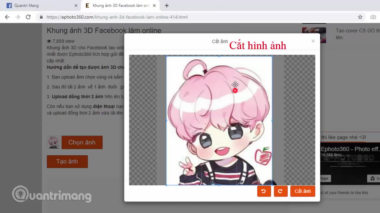Click the 10,568 likes text
Viewport: 380px width, 213px height.
tap(331, 155)
